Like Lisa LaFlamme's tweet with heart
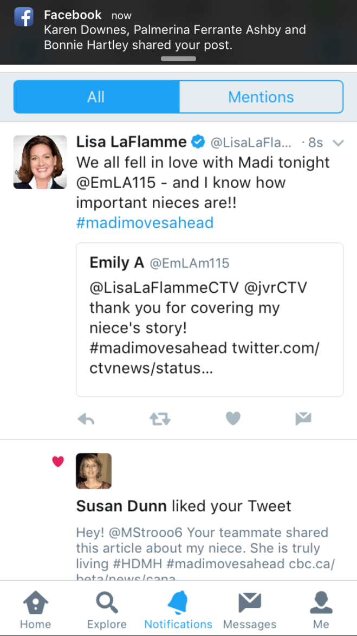 coord(233,418)
